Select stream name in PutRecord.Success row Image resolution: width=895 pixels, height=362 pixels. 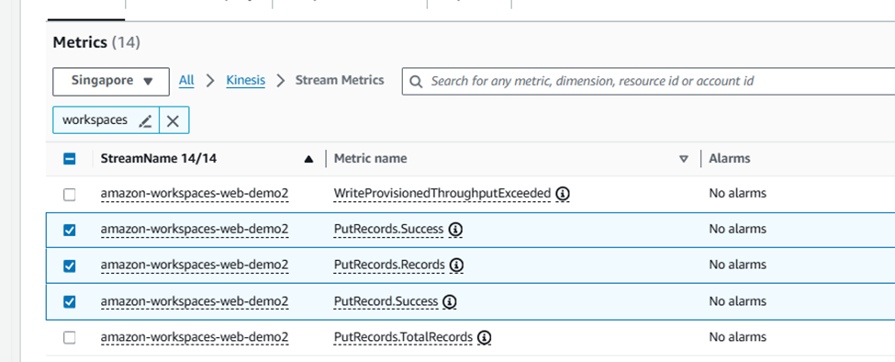(194, 301)
